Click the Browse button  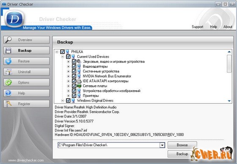[182, 145]
